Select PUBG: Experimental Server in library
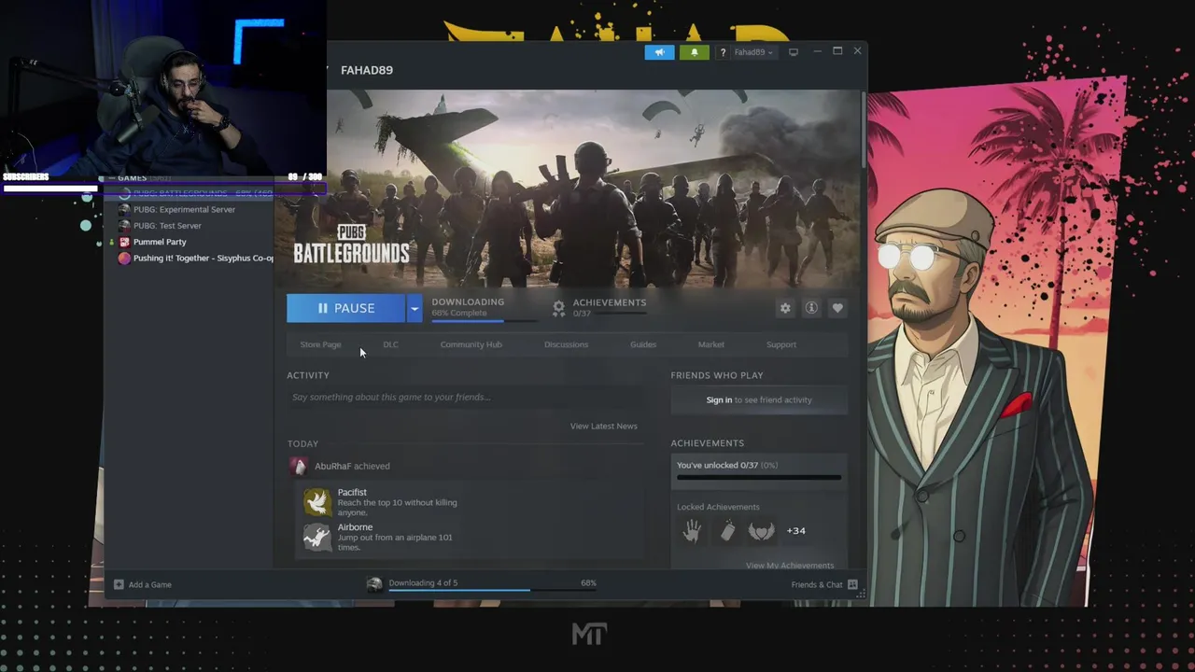 [184, 209]
